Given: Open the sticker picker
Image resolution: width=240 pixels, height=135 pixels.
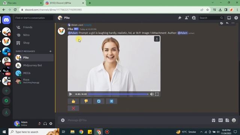Looking at the screenshot, I should pyautogui.click(x=227, y=120).
